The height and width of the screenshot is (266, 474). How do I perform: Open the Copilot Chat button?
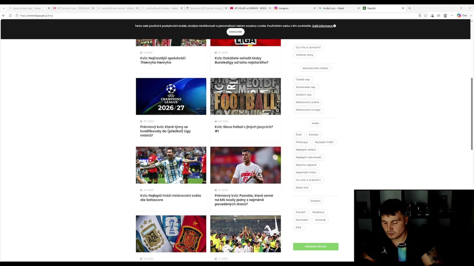[x=462, y=16]
